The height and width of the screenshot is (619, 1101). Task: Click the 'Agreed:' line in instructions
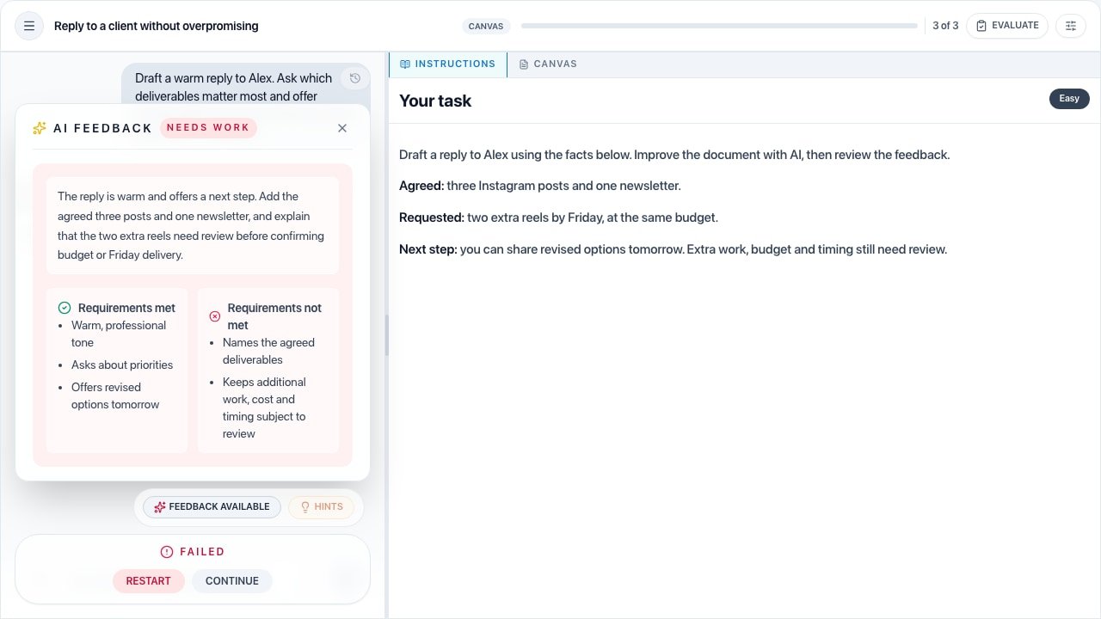tap(540, 186)
